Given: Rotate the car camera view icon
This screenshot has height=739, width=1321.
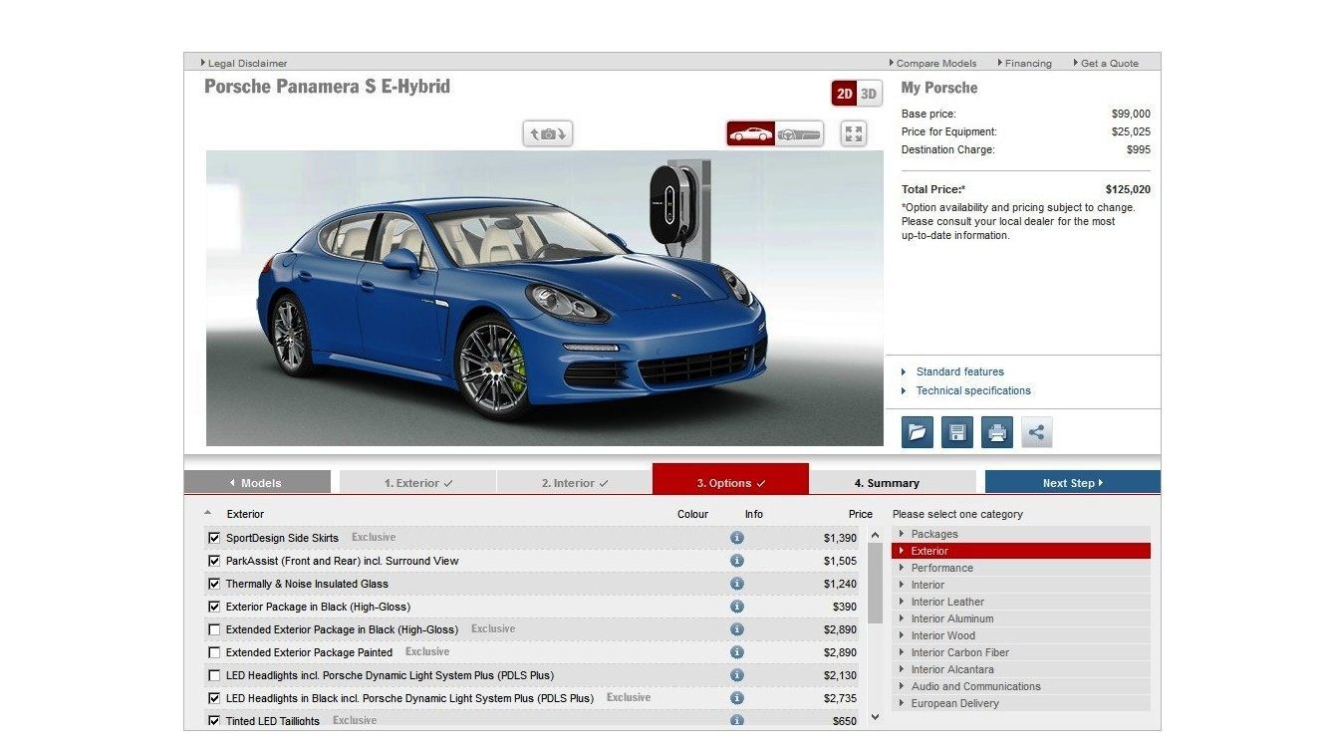Looking at the screenshot, I should point(548,133).
